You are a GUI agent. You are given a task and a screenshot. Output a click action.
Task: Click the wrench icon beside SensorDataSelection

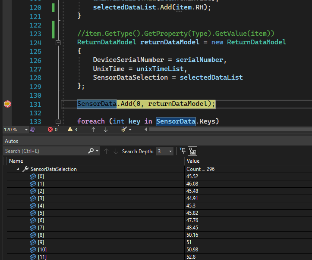click(x=25, y=169)
